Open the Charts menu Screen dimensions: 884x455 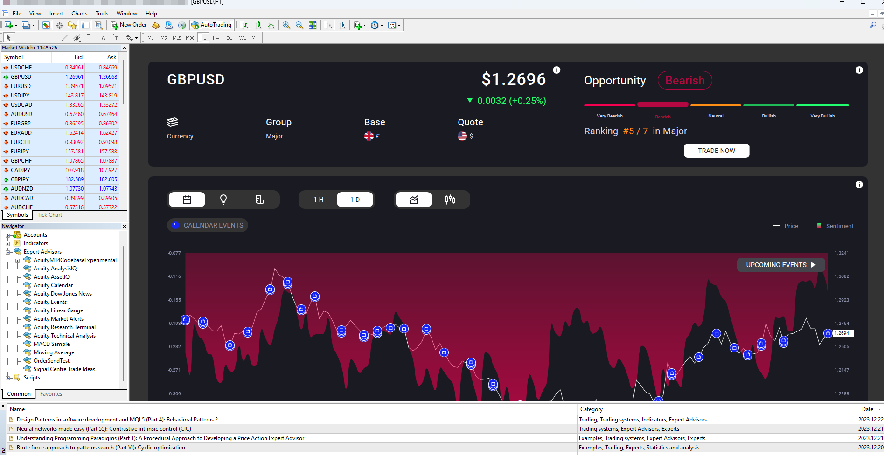79,13
